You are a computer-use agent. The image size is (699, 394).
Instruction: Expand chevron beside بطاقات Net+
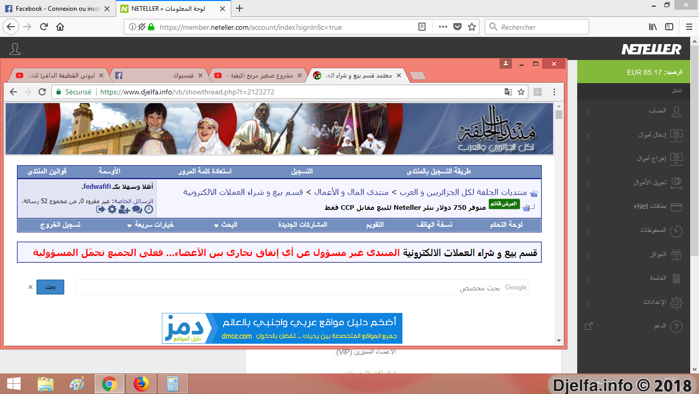pos(588,207)
